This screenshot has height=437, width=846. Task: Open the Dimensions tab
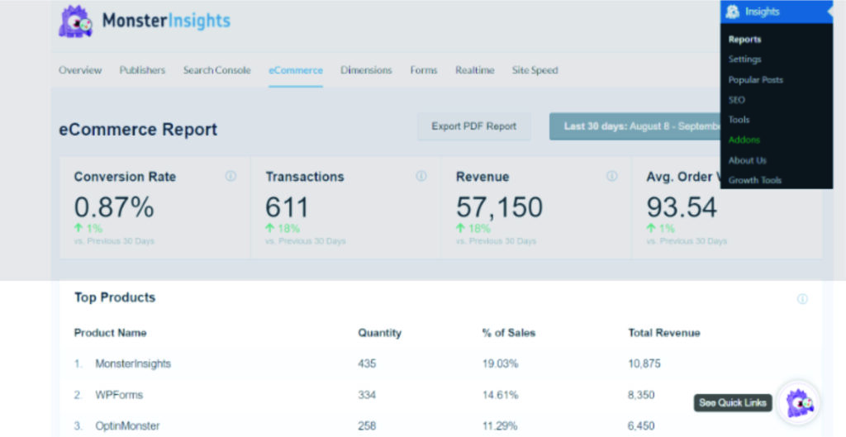click(366, 70)
